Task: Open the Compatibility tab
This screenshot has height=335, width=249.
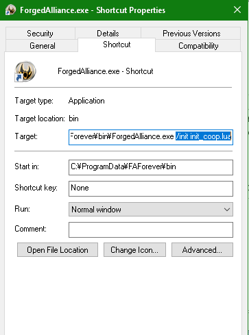Action: tap(198, 46)
